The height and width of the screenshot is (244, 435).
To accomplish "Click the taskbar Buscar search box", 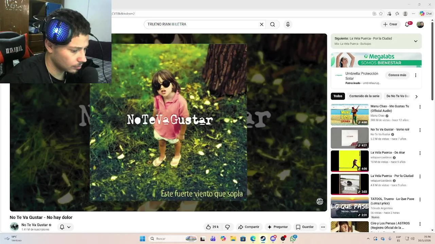I will (173, 239).
